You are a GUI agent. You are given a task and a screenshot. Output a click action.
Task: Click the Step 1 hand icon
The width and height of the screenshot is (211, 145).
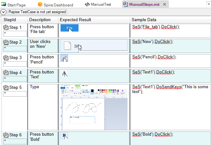pyautogui.click(x=5, y=28)
